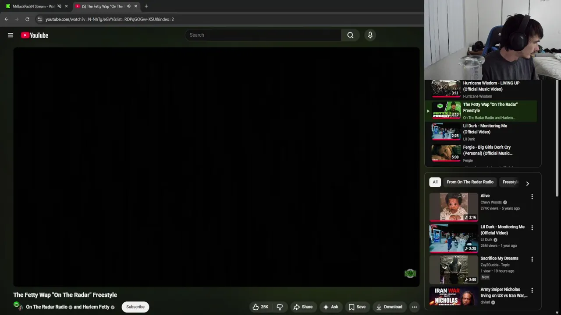The width and height of the screenshot is (561, 315).
Task: Open recommended Lil Durk Monitoring Me thumbnail
Action: [454, 238]
